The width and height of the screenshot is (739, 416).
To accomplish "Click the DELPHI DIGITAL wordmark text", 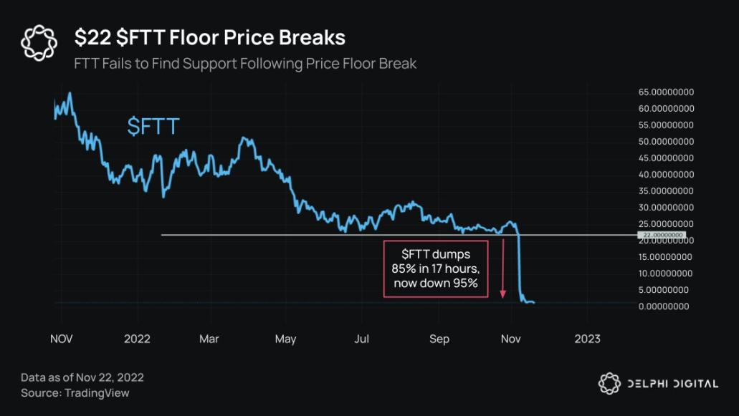I will [673, 384].
